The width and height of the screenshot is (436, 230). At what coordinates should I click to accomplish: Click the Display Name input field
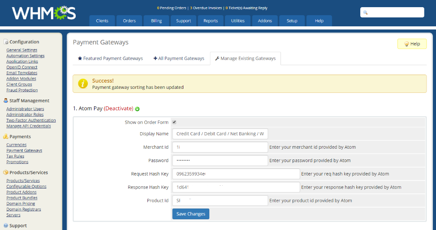(x=220, y=134)
